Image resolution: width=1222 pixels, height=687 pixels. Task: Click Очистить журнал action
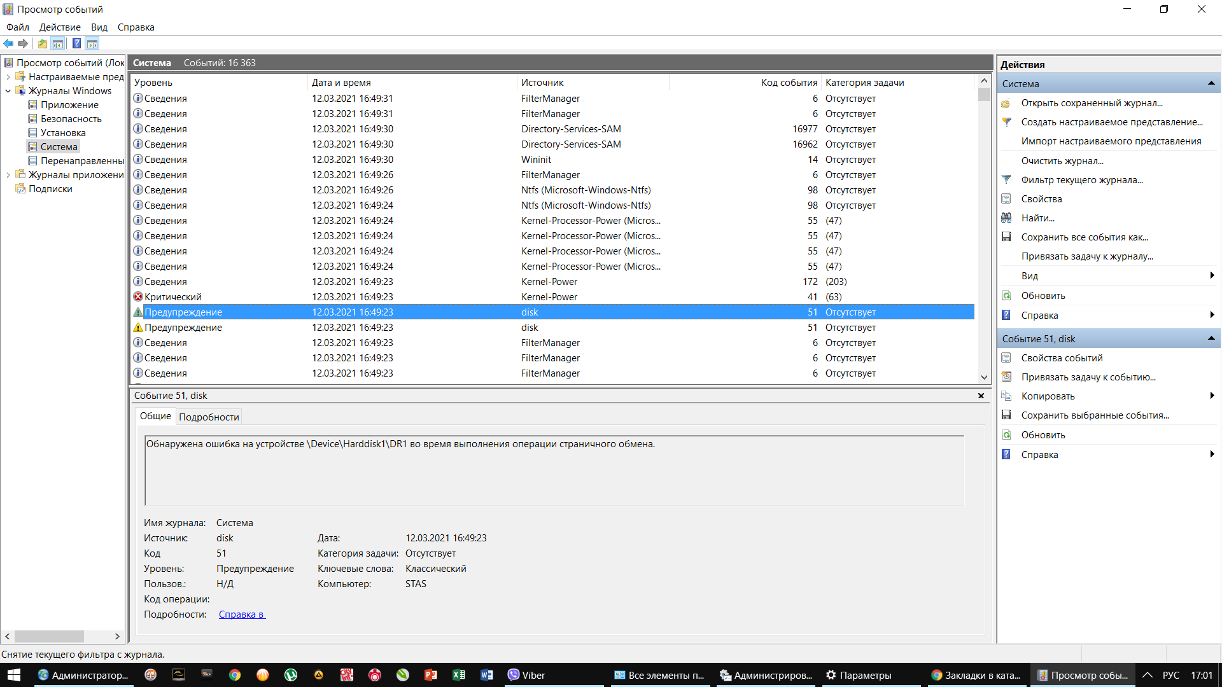(1062, 161)
